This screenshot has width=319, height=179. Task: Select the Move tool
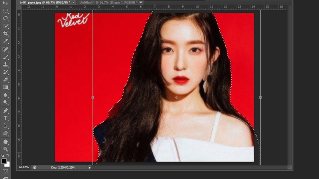coord(6,3)
